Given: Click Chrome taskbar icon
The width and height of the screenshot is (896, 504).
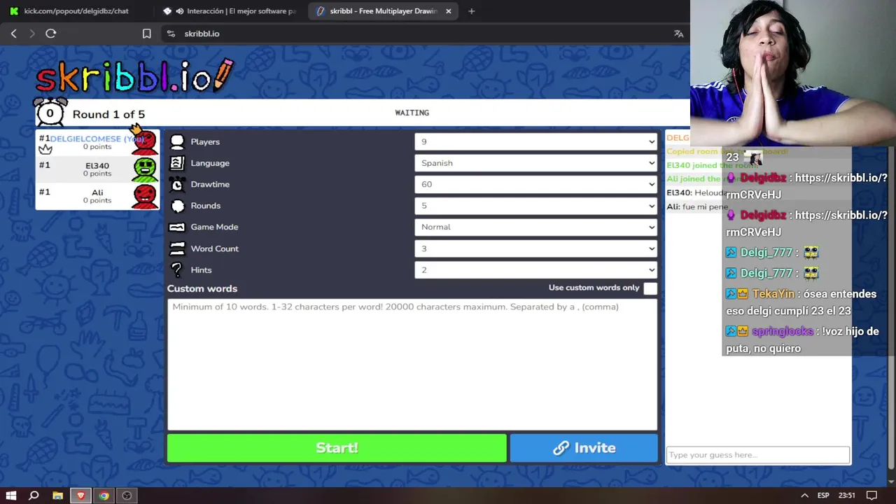Looking at the screenshot, I should click(x=104, y=496).
